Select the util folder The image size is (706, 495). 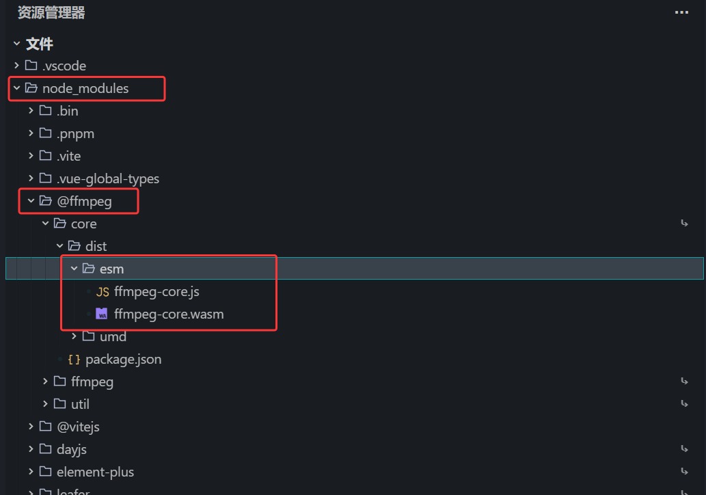click(x=79, y=403)
